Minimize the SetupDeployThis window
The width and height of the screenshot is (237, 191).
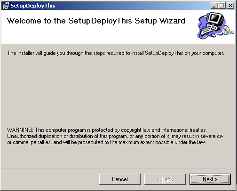(214, 6)
